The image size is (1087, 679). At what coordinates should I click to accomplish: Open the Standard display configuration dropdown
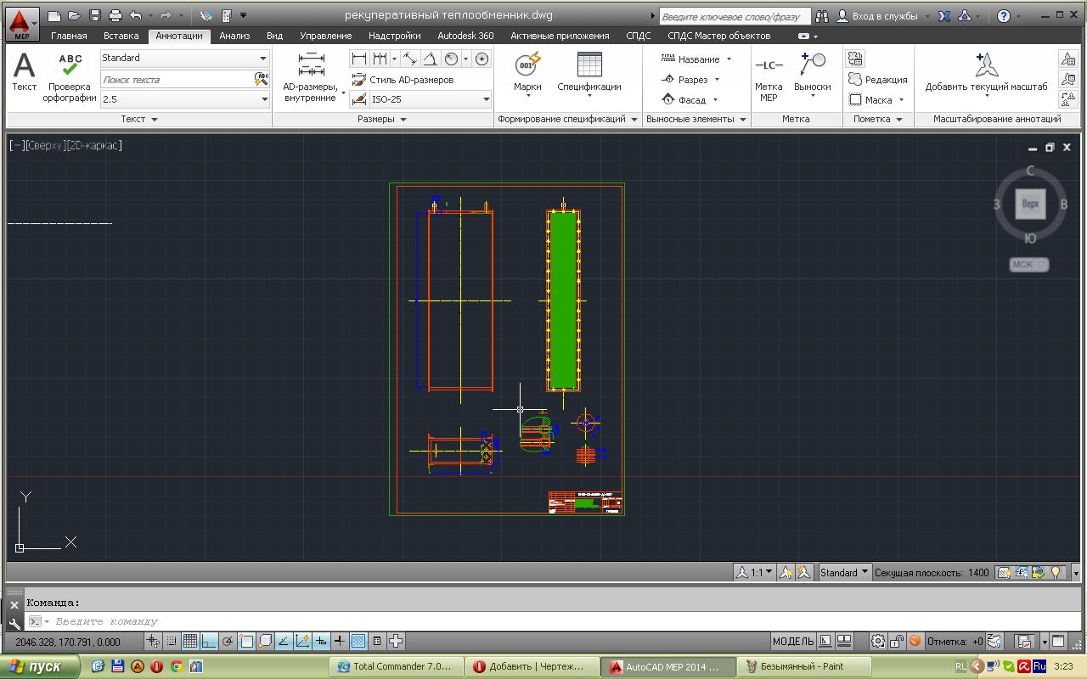pos(844,573)
